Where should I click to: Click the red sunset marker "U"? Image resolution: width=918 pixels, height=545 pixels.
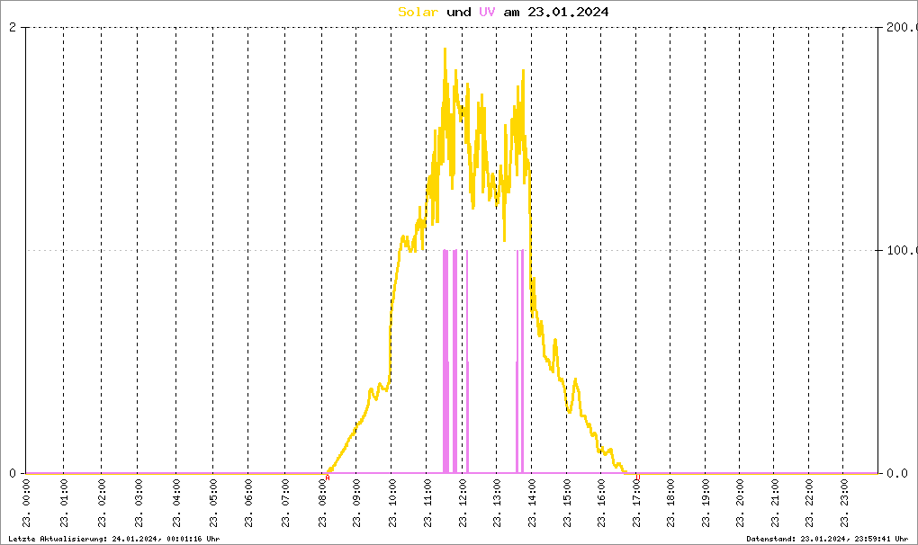coord(638,478)
